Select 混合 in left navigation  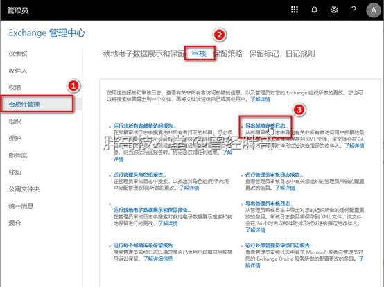pyautogui.click(x=15, y=223)
